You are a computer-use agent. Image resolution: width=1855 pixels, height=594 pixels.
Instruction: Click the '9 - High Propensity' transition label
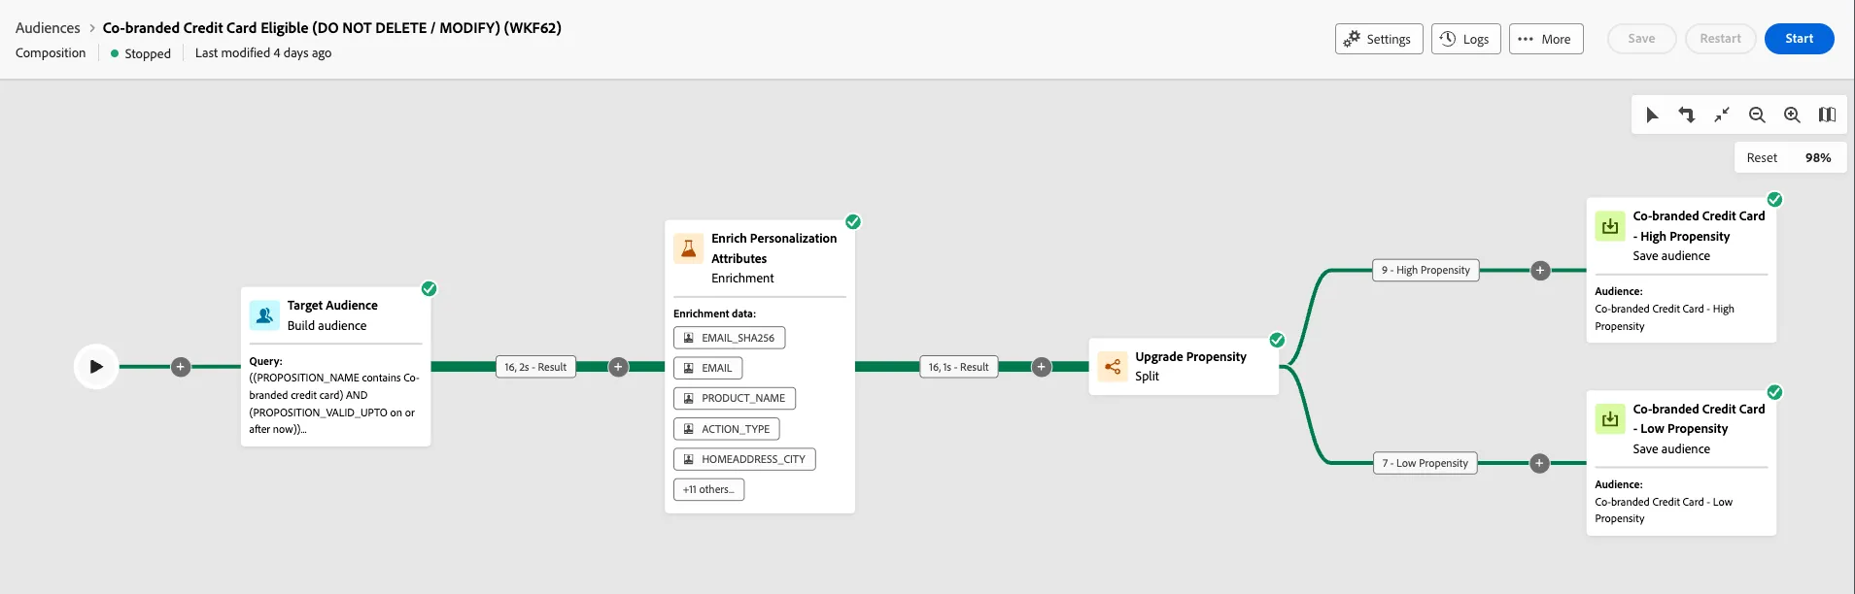click(x=1426, y=270)
